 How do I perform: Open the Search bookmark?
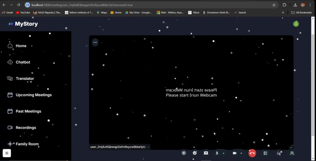pyautogui.click(x=240, y=13)
